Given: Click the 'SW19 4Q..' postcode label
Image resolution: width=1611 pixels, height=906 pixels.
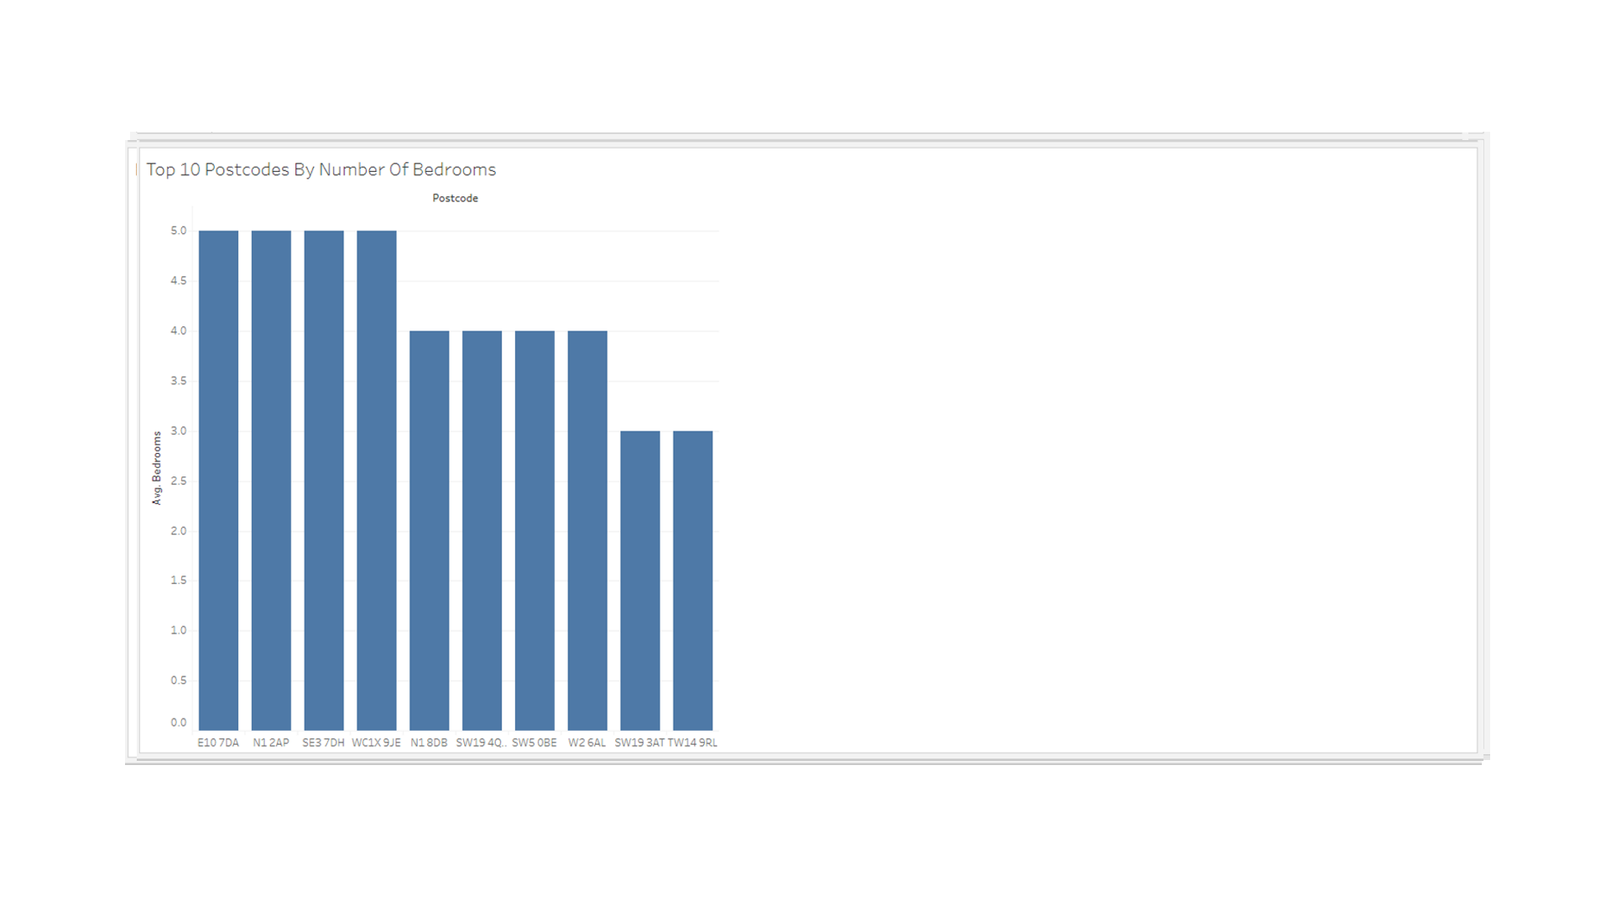Looking at the screenshot, I should coord(482,742).
